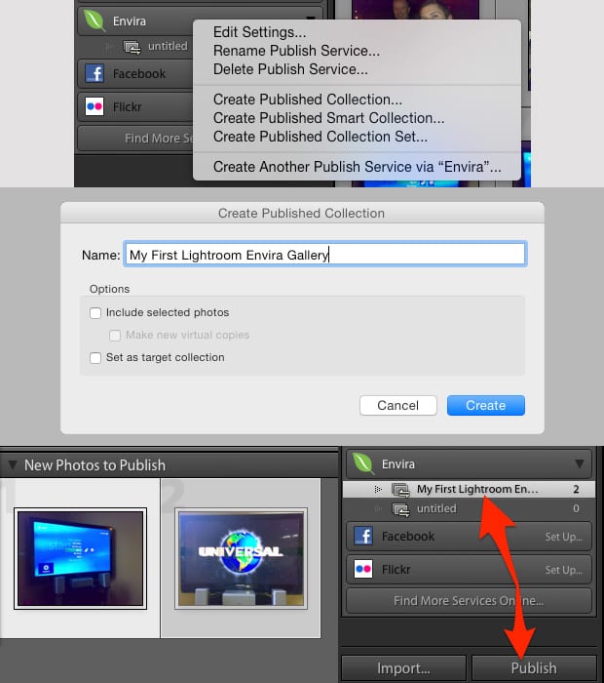
Task: Click the Facebook icon in bottom panel
Action: pos(363,536)
